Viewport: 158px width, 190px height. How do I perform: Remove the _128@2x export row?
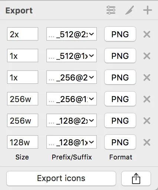point(147,121)
